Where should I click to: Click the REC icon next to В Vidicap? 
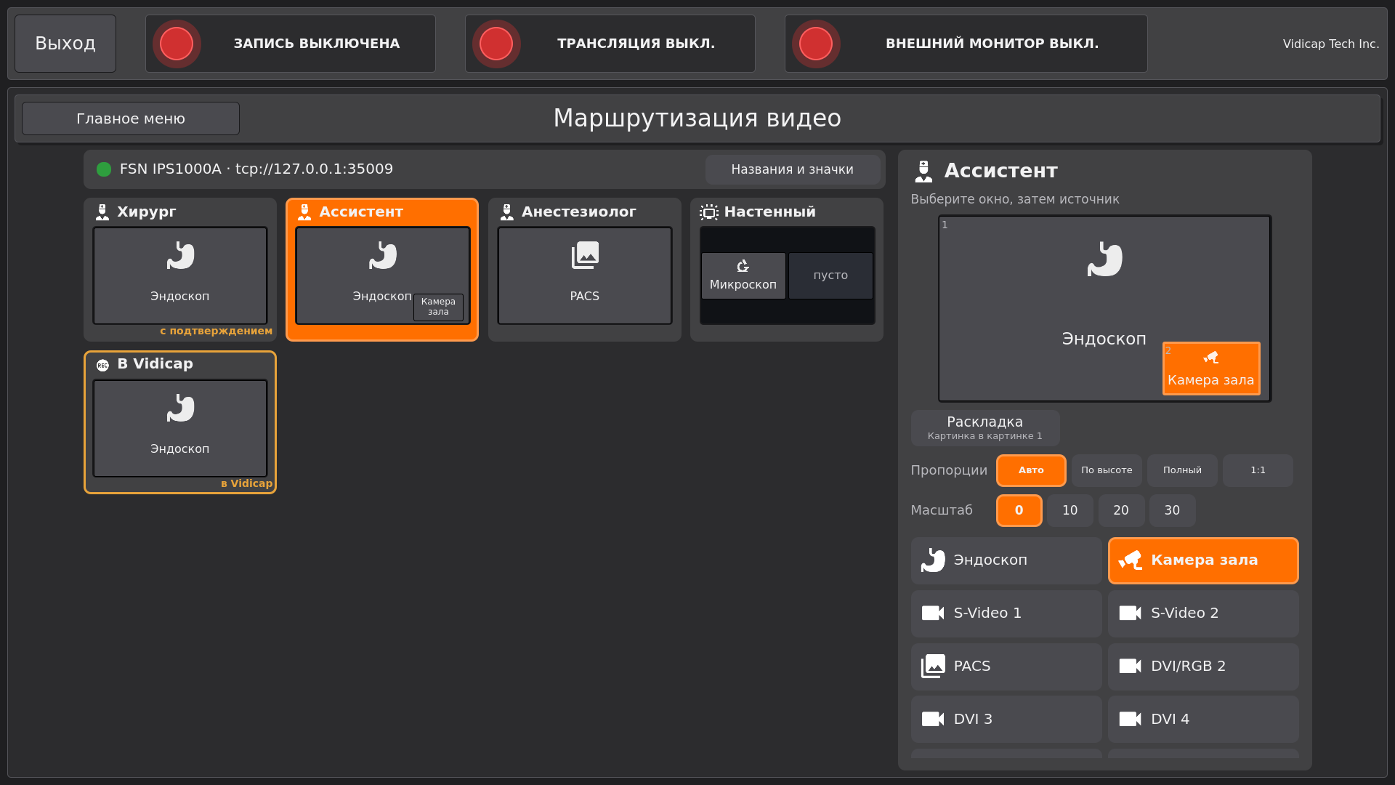(102, 365)
